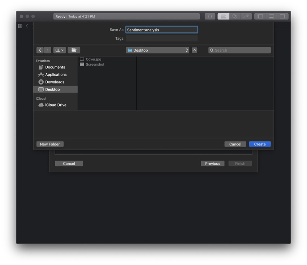Image resolution: width=307 pixels, height=265 pixels.
Task: Click the New Folder button
Action: (x=50, y=144)
